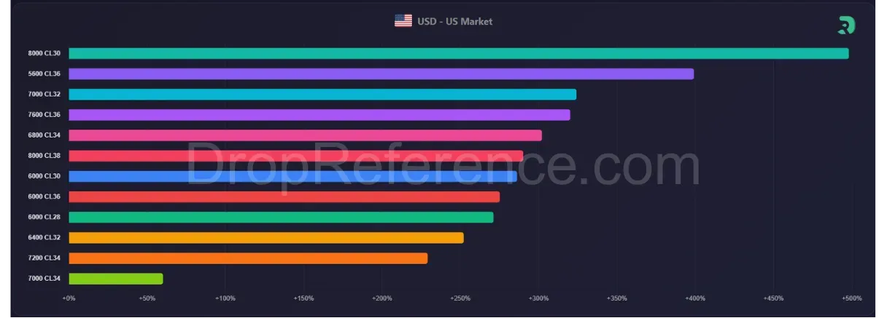The height and width of the screenshot is (318, 887).
Task: Click the +0% axis tick label
Action: pos(69,298)
